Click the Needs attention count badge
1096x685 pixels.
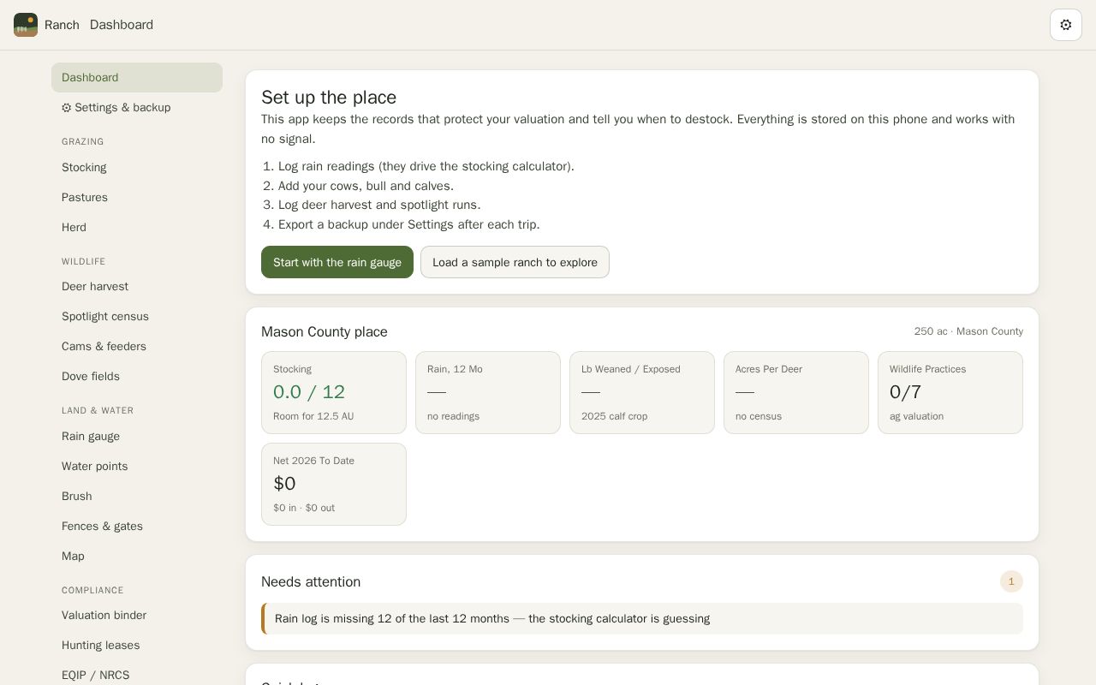[x=1011, y=581]
